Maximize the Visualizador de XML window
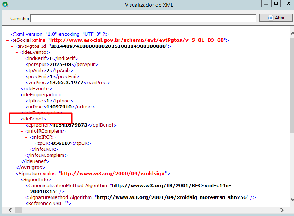The height and width of the screenshot is (216, 294). 276,4
